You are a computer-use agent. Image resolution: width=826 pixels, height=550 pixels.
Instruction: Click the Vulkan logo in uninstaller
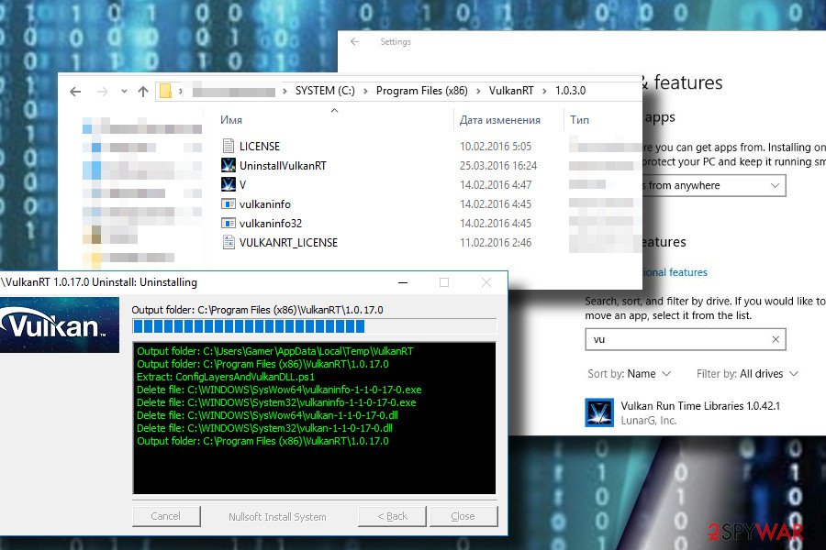(x=60, y=324)
